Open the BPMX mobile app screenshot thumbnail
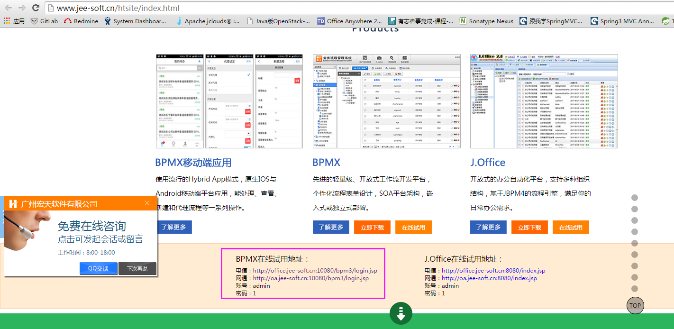The height and width of the screenshot is (329, 674). click(229, 101)
